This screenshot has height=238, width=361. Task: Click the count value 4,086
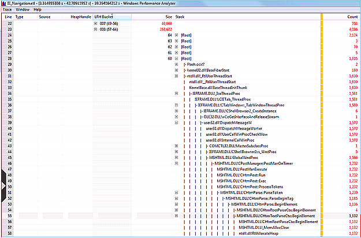tap(353, 29)
